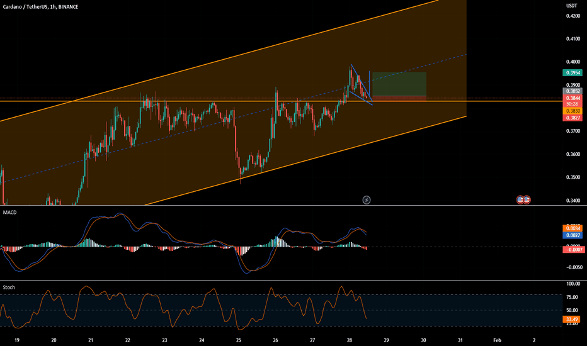
Task: Click the red -0.0007 histogram value tag
Action: pyautogui.click(x=574, y=250)
